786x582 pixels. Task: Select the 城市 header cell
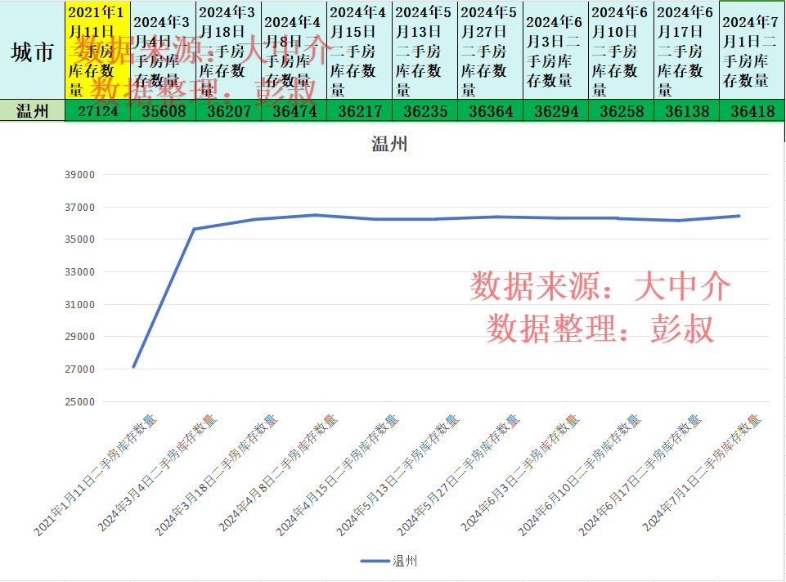click(x=33, y=50)
